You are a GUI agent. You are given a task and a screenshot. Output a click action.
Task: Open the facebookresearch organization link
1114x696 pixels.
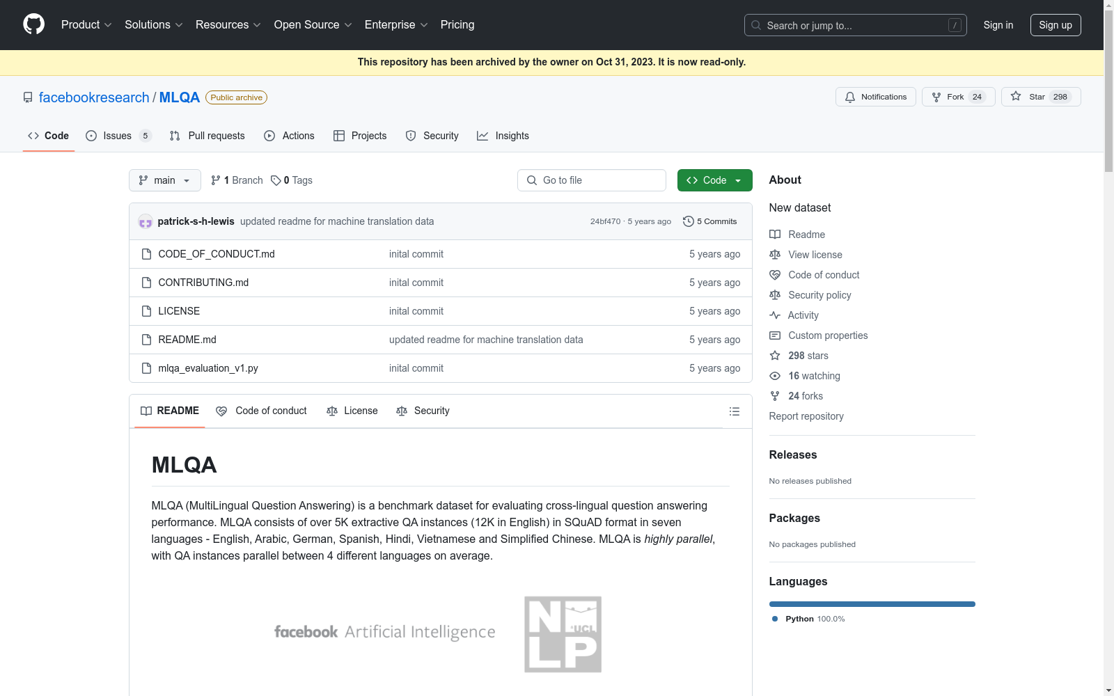click(94, 97)
